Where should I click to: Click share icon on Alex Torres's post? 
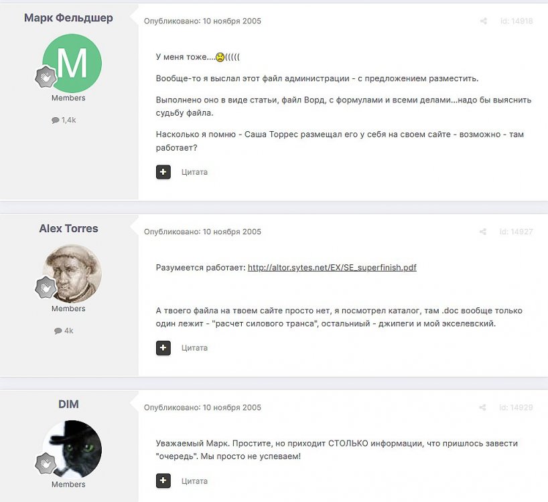(x=482, y=232)
